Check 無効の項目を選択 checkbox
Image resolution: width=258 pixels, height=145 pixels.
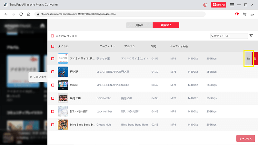coord(53,36)
